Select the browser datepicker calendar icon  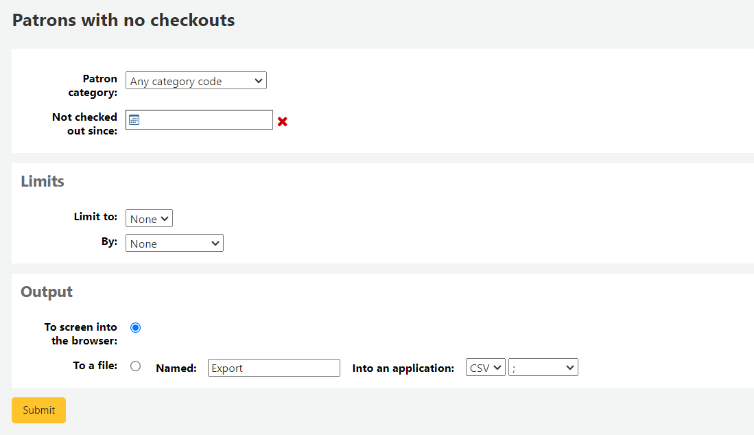click(133, 119)
